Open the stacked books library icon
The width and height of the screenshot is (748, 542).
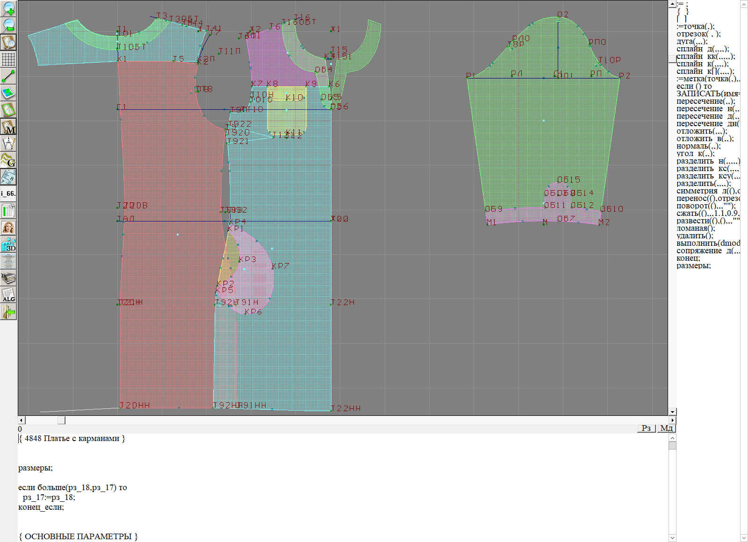point(8,278)
